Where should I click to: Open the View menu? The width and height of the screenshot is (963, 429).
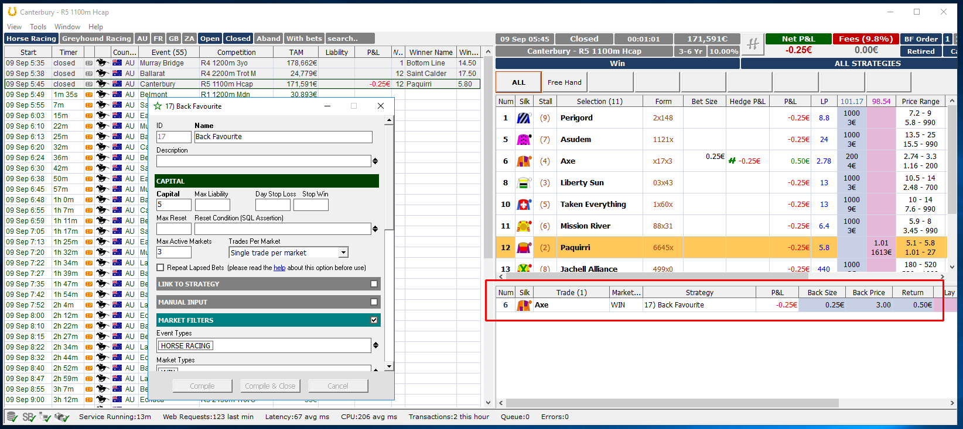pos(14,27)
